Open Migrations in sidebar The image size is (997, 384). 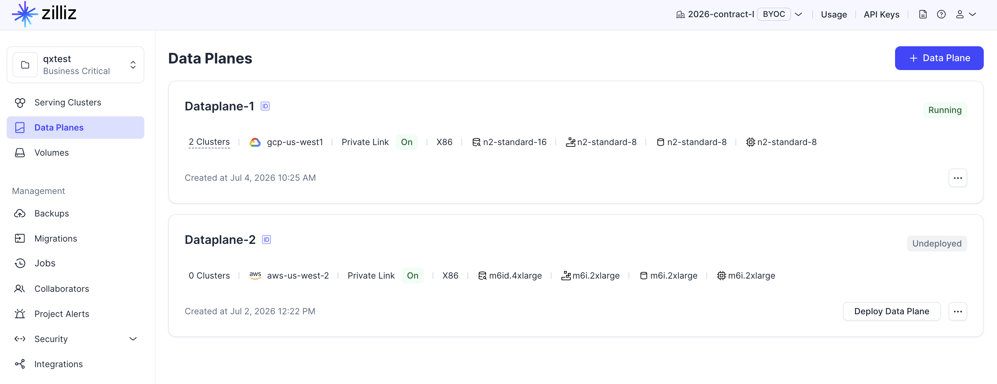tap(75, 238)
